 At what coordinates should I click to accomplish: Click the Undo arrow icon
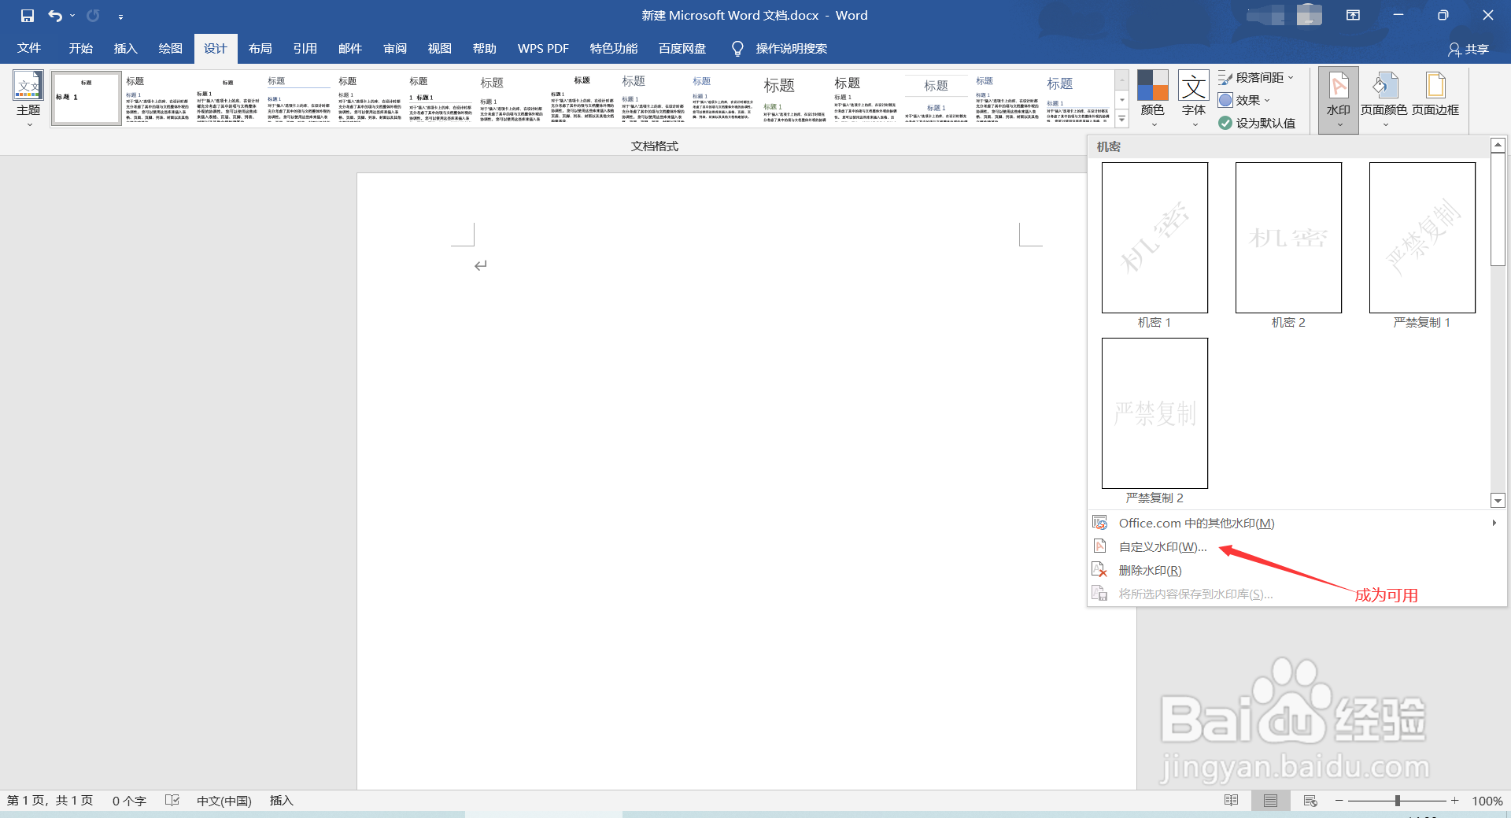point(54,16)
